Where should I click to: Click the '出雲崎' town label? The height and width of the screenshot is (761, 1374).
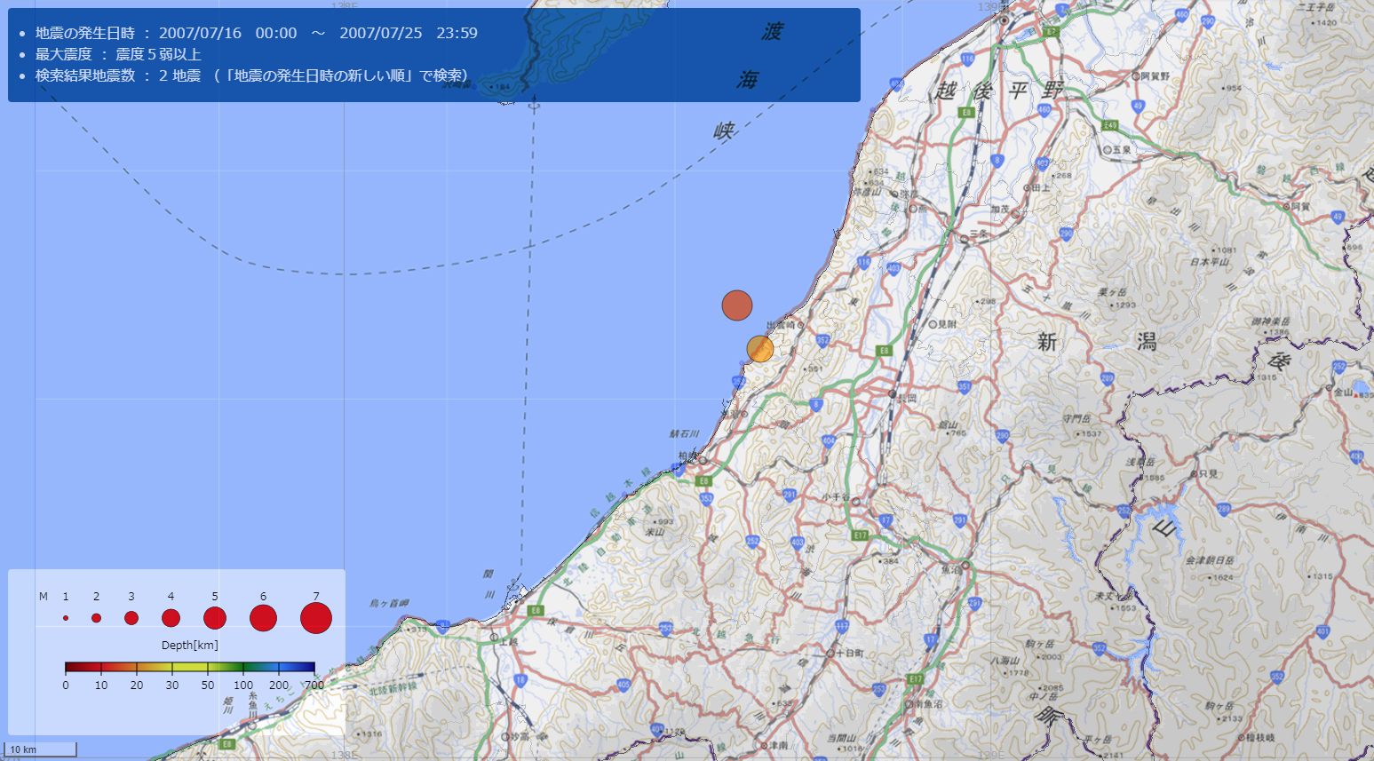(781, 326)
